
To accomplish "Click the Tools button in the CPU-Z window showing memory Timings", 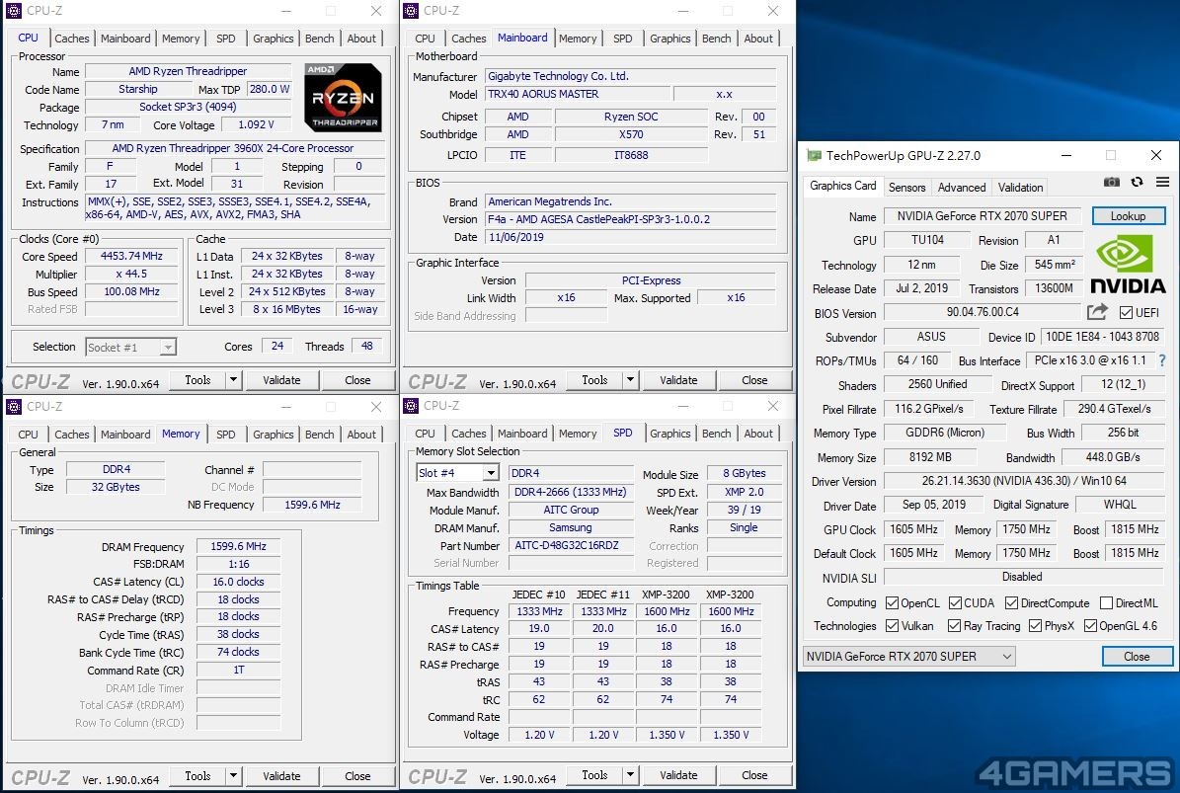I will [197, 775].
